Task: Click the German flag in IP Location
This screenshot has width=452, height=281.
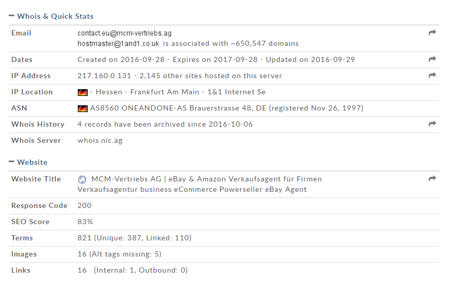Action: 82,92
